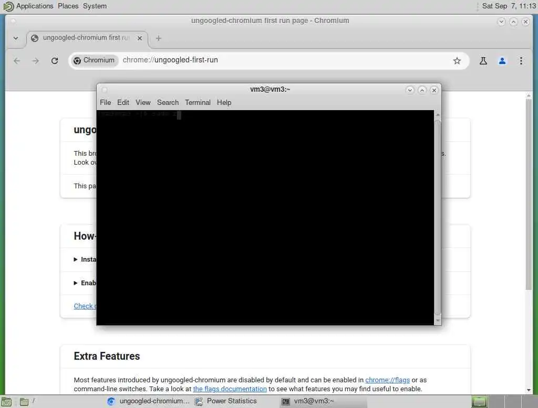Open the terminal View menu

click(x=143, y=102)
